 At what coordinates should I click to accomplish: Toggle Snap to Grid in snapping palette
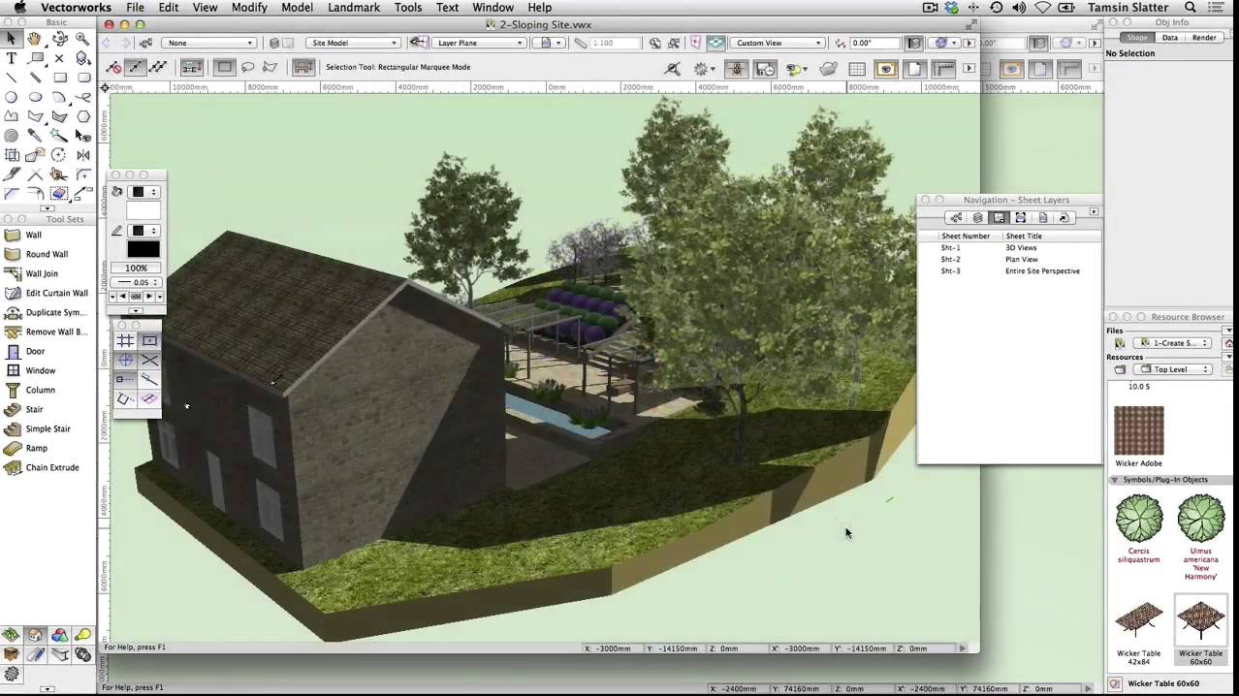tap(126, 341)
